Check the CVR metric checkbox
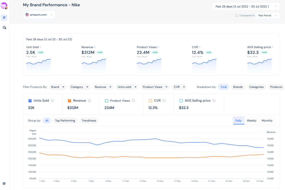 pyautogui.click(x=150, y=101)
